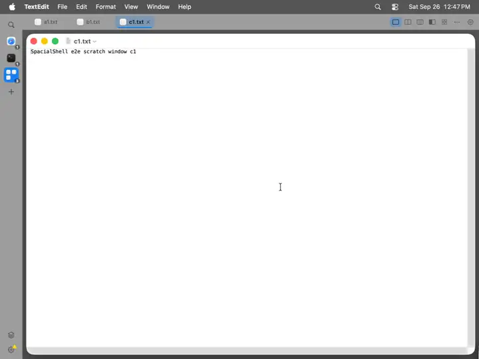479x359 pixels.
Task: Select the three-column layout icon
Action: (x=420, y=22)
